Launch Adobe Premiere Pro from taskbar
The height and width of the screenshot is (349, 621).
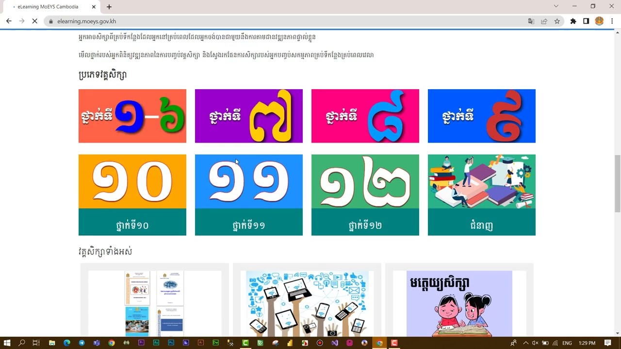[141, 343]
